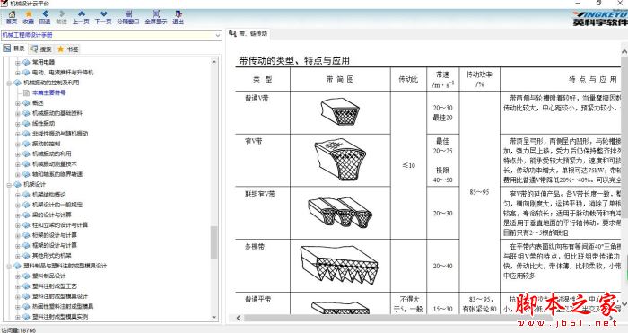Expand the 概述 tree node
This screenshot has width=628, height=333.
17,103
